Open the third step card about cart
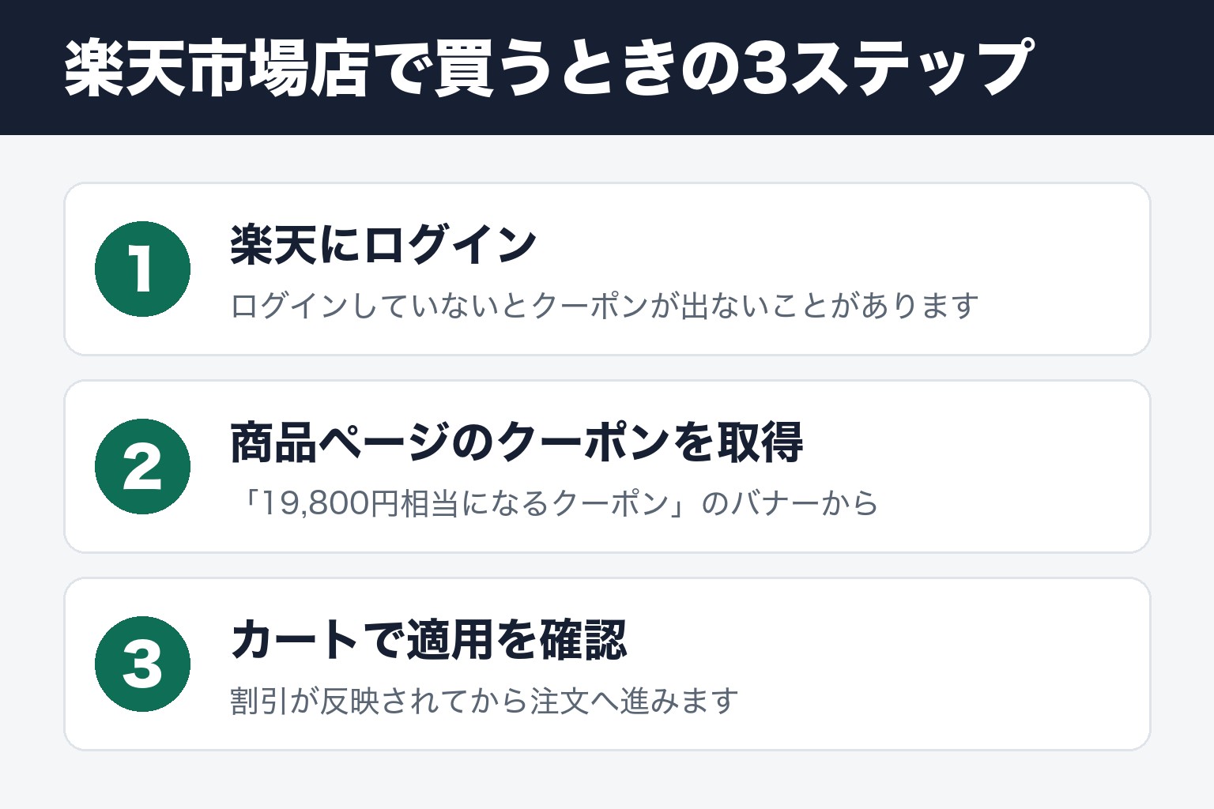This screenshot has height=809, width=1214. (607, 664)
